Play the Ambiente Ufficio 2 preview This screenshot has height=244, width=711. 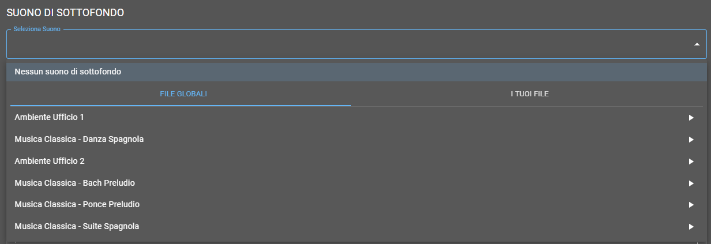pos(691,162)
